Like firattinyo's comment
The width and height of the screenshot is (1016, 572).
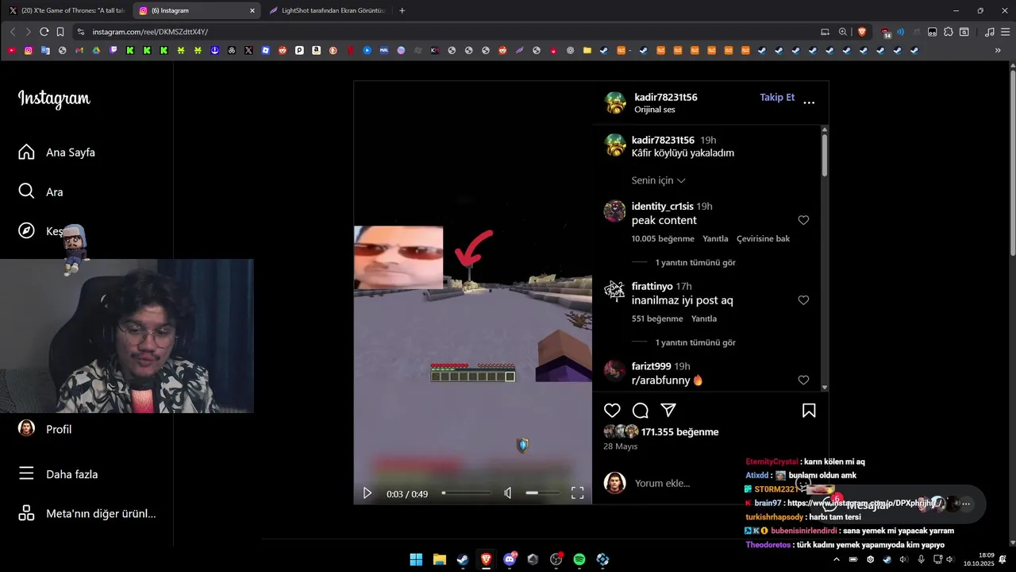[x=803, y=300]
